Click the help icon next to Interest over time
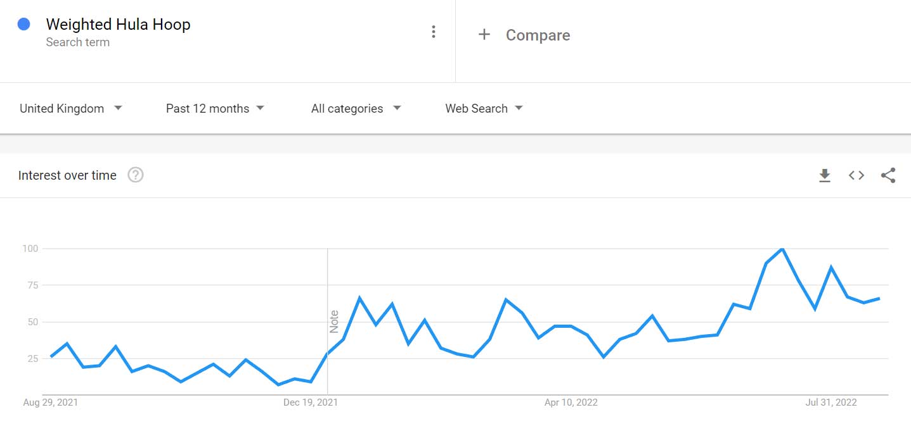Image resolution: width=911 pixels, height=424 pixels. coord(136,175)
